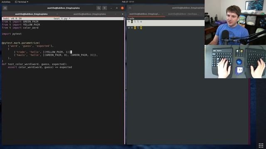This screenshot has height=149, width=266.
Task: Click the "('word', 'guess', 'expected')," line
Action: [30, 46]
